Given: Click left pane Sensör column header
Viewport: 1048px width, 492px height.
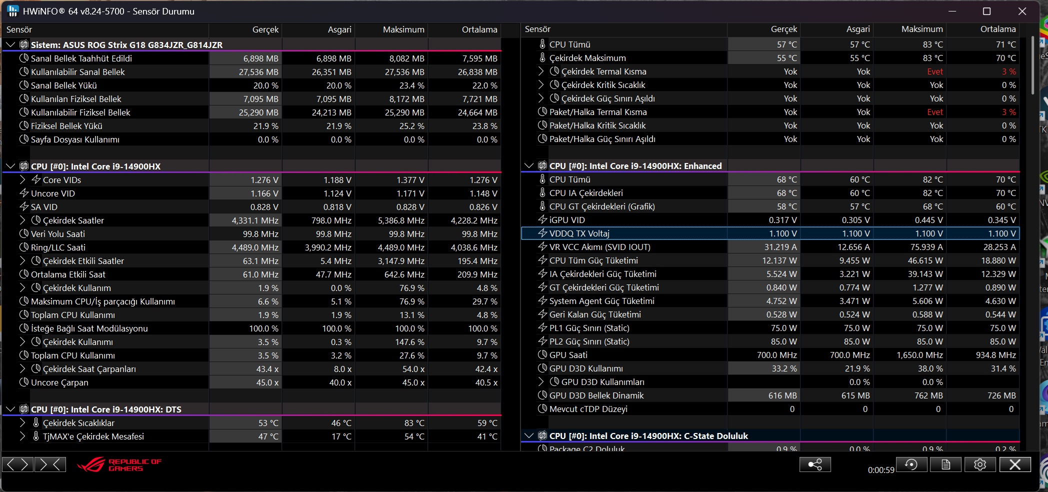Looking at the screenshot, I should tap(105, 29).
